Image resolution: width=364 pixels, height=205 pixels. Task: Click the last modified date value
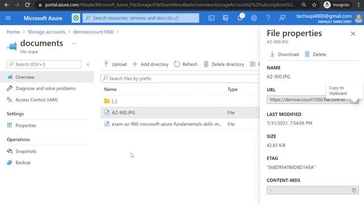tap(289, 123)
